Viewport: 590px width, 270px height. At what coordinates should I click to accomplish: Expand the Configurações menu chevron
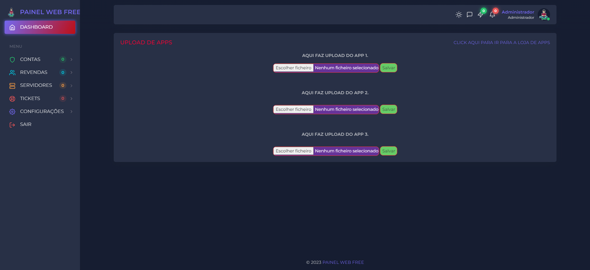(x=71, y=112)
